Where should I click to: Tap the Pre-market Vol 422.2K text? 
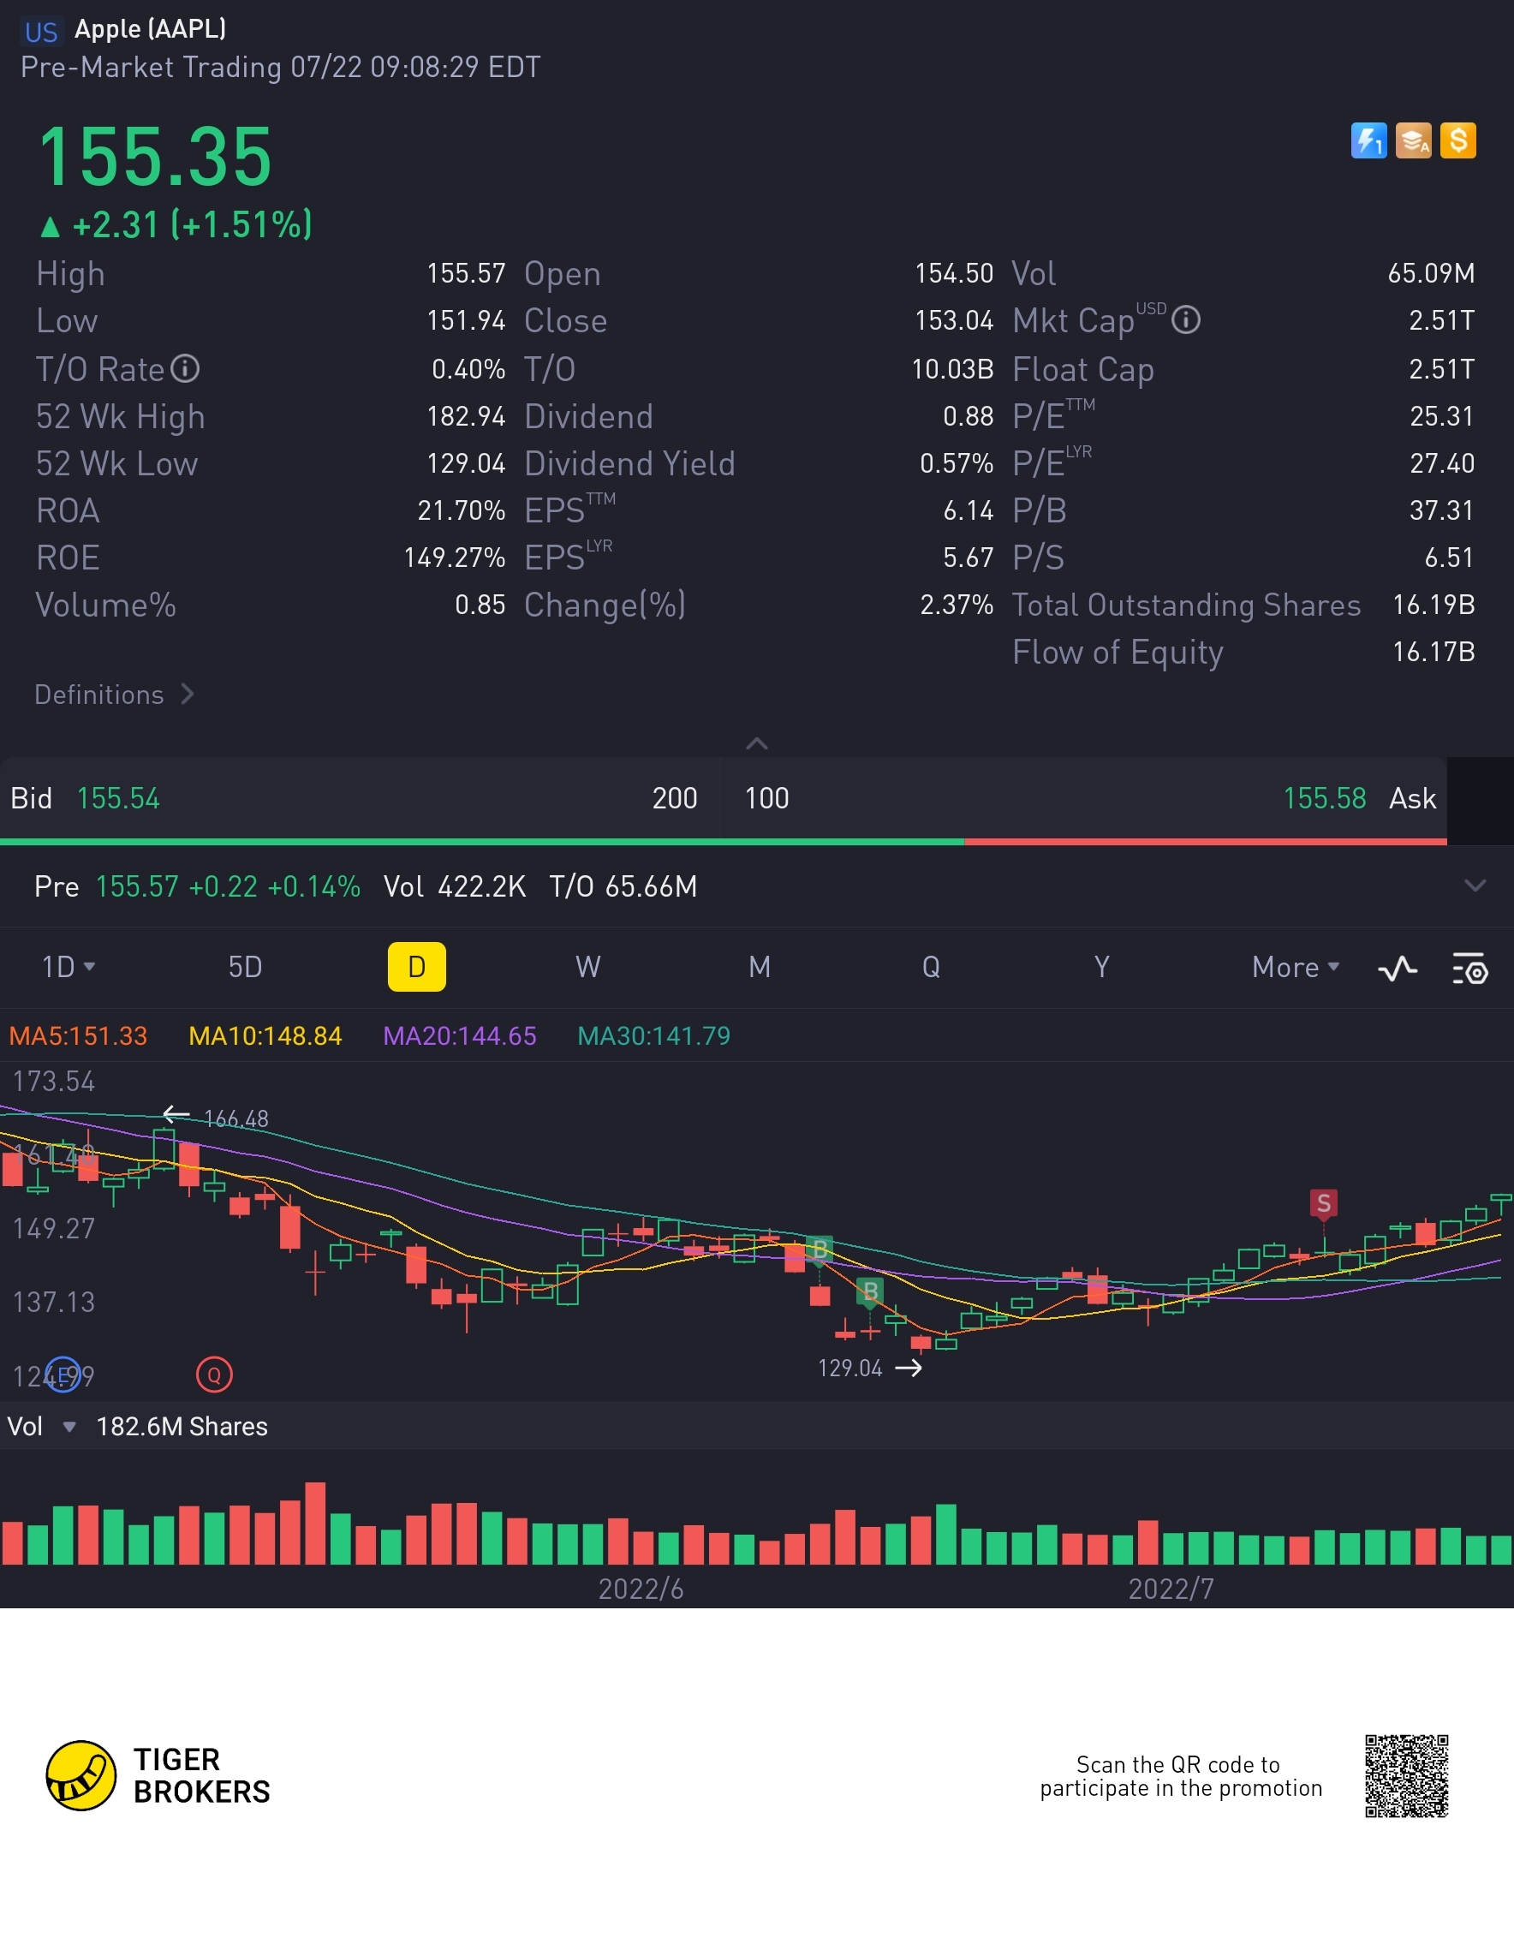[455, 886]
